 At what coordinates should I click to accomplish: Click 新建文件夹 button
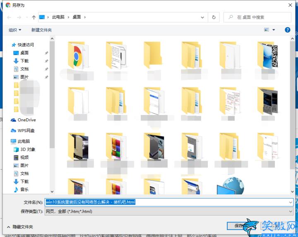pyautogui.click(x=41, y=30)
